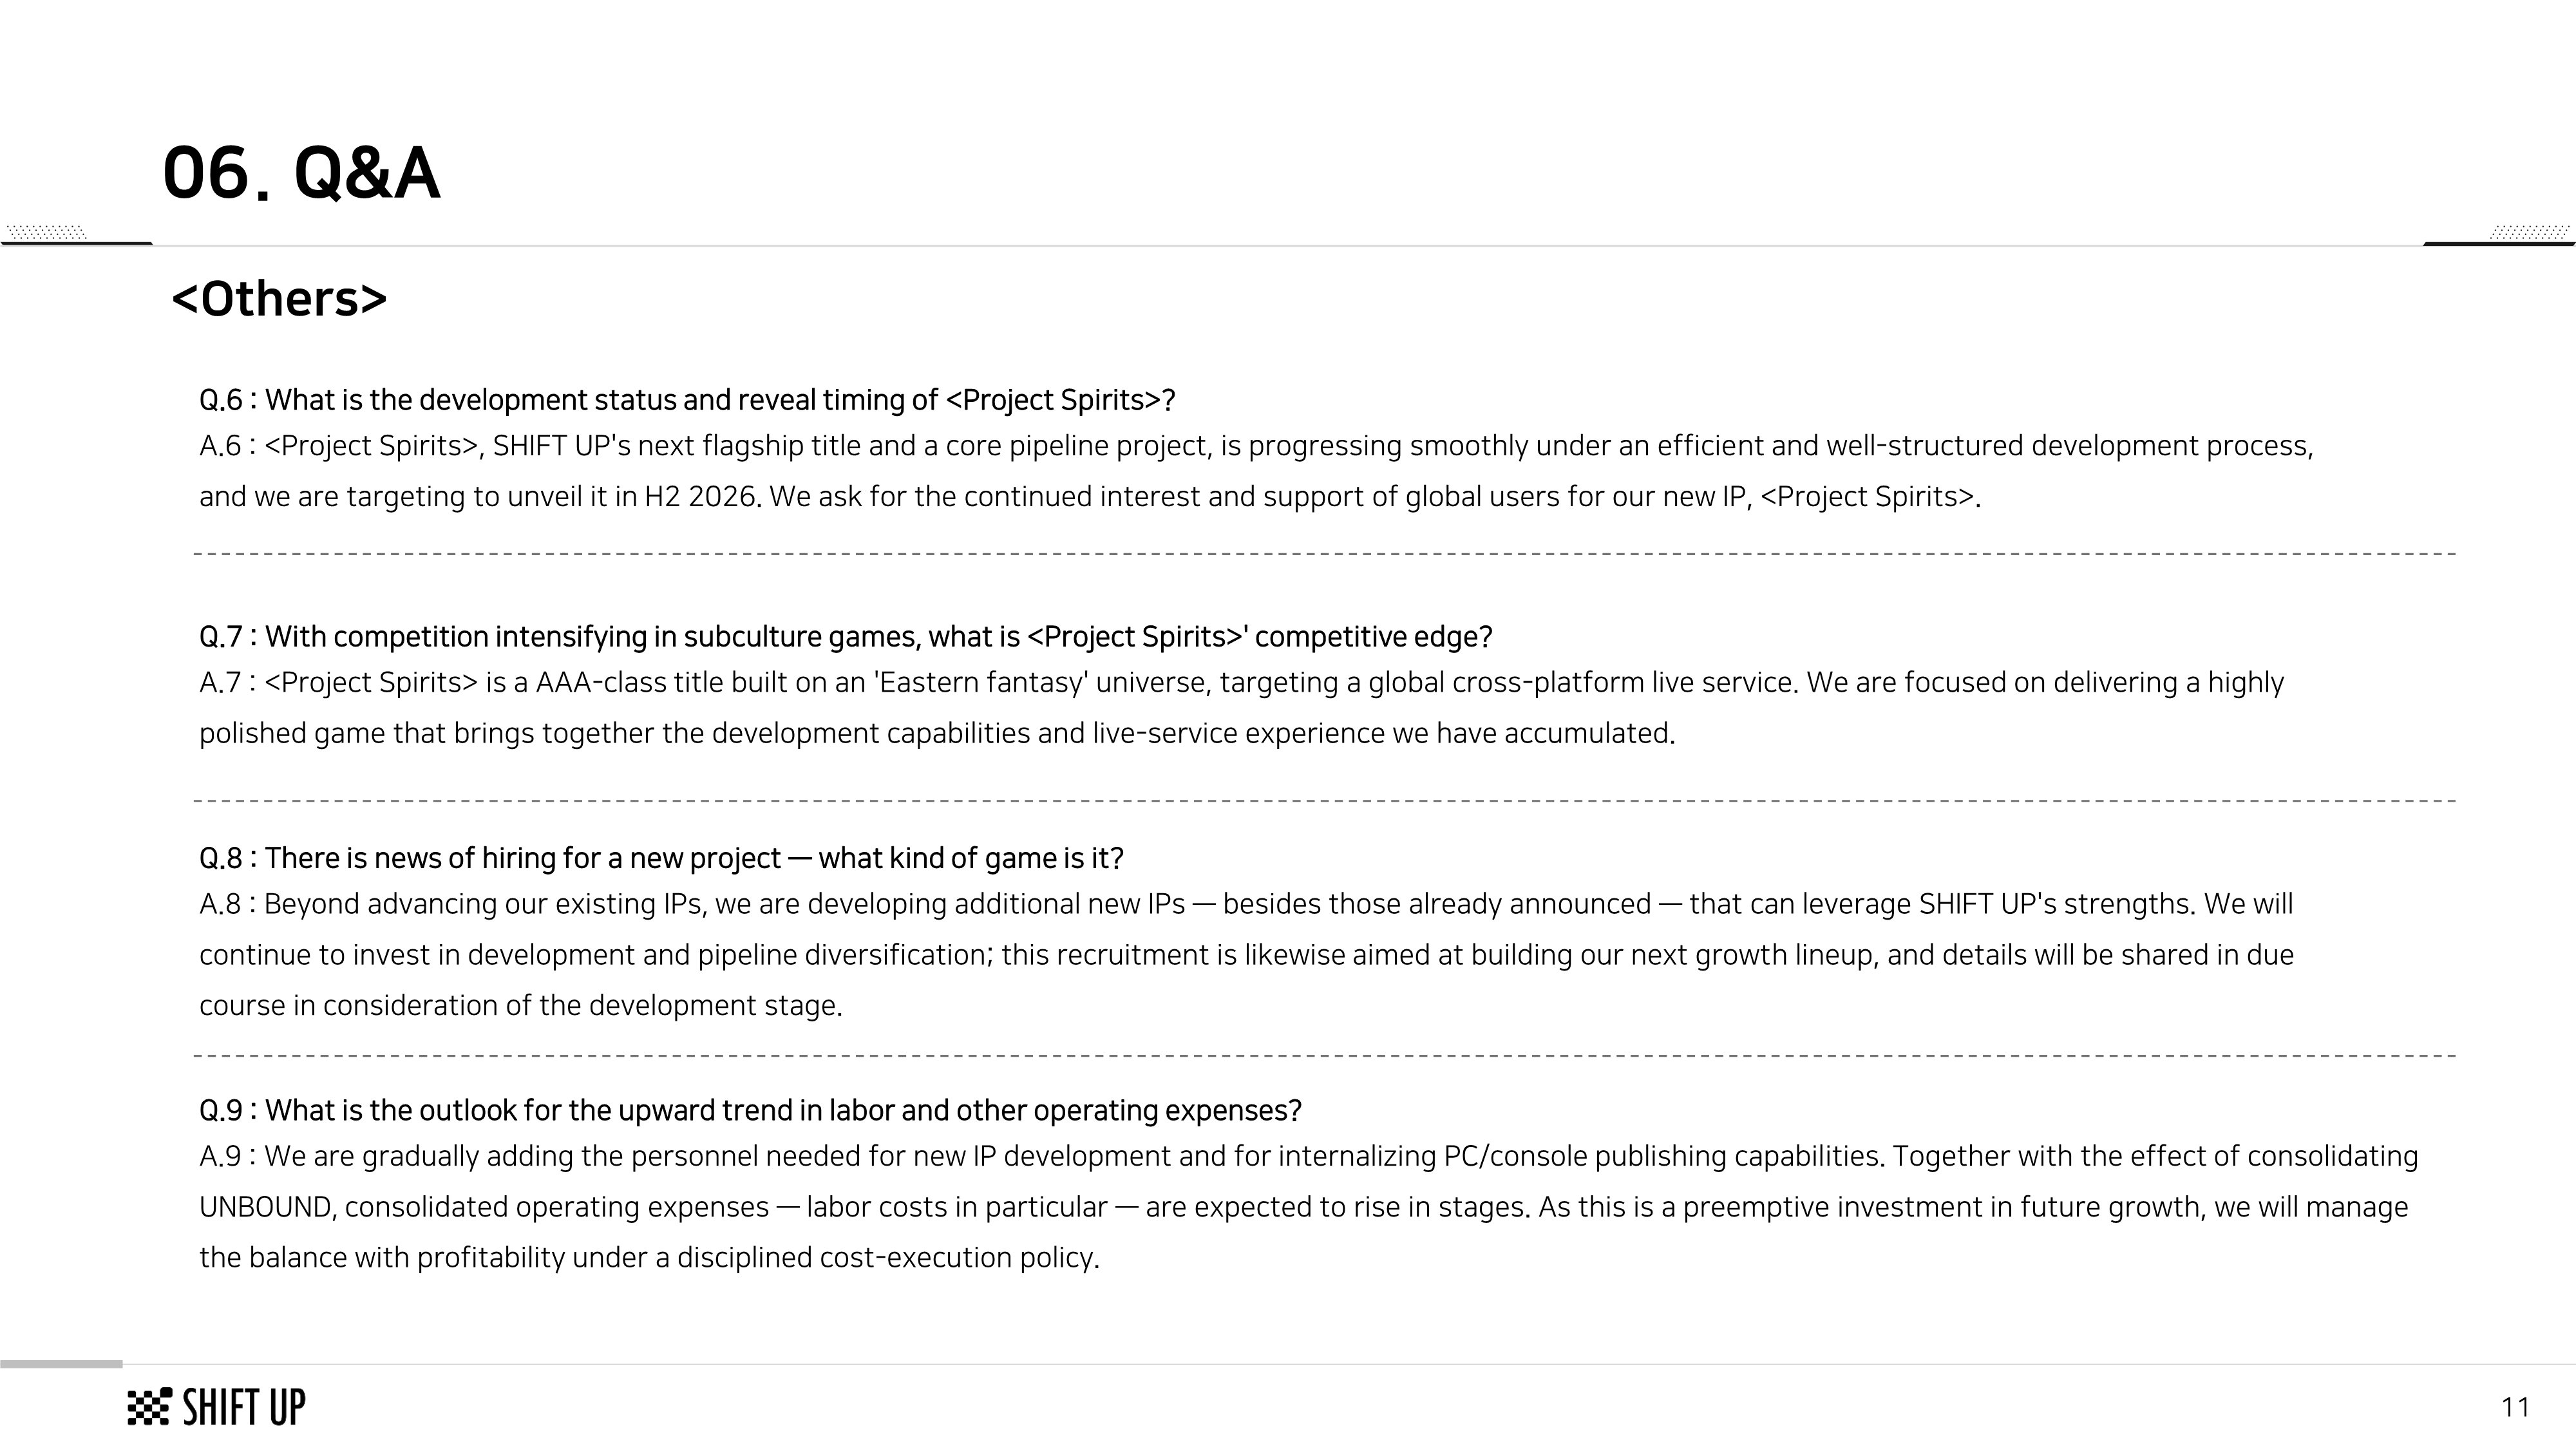Click answer A.6 first line about flagship title
This screenshot has height=1449, width=2576.
coord(1256,446)
